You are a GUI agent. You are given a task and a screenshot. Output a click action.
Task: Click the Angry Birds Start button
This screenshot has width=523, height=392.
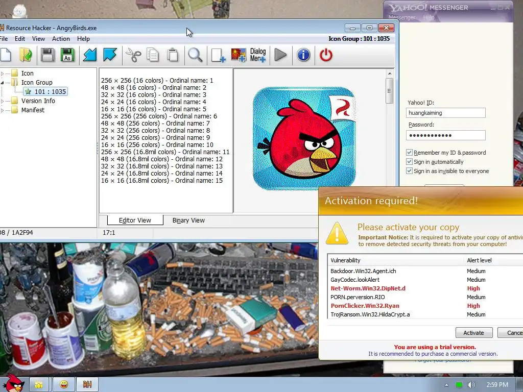pyautogui.click(x=13, y=384)
